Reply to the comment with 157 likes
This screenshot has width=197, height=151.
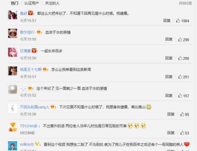169,95
